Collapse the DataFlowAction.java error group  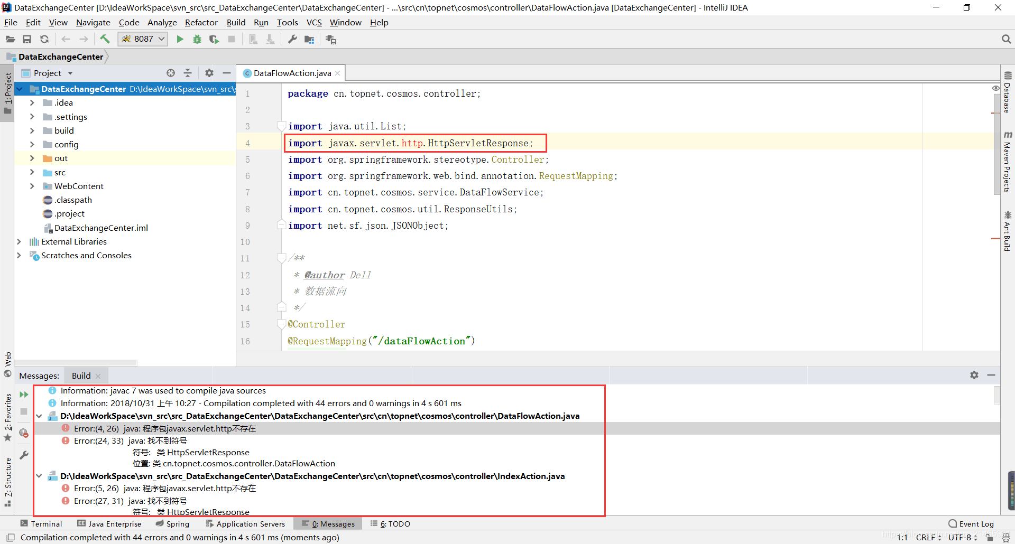click(39, 416)
